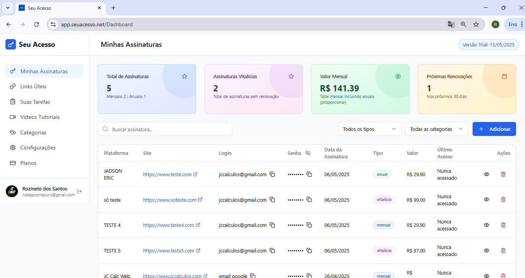Delete the TESTE 4 subscription
Image resolution: width=525 pixels, height=278 pixels.
[503, 225]
